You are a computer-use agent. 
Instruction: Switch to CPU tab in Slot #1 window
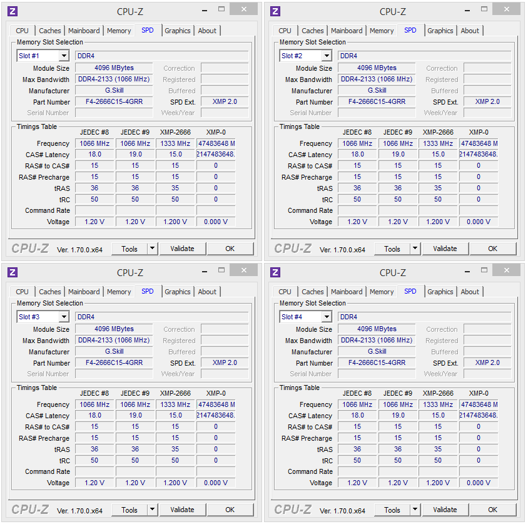click(23, 31)
